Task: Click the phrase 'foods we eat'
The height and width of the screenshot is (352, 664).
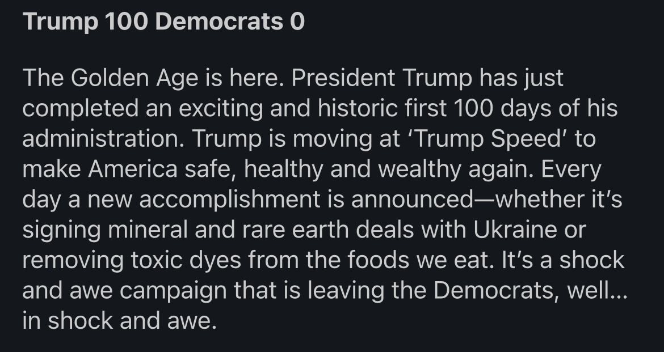Action: 426,261
